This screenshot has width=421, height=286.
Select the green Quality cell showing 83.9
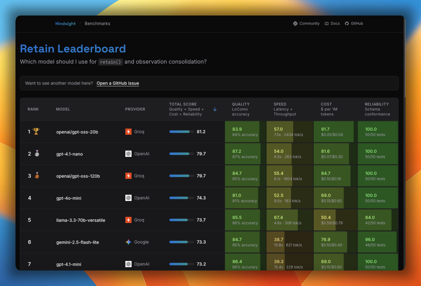coord(243,131)
